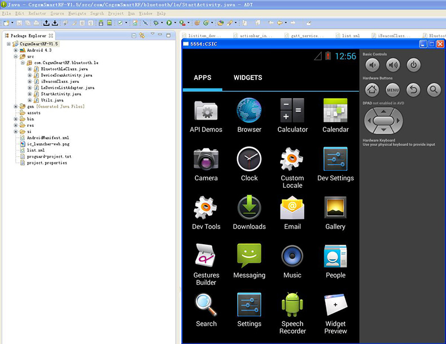
Task: Open the Email app
Action: click(292, 213)
